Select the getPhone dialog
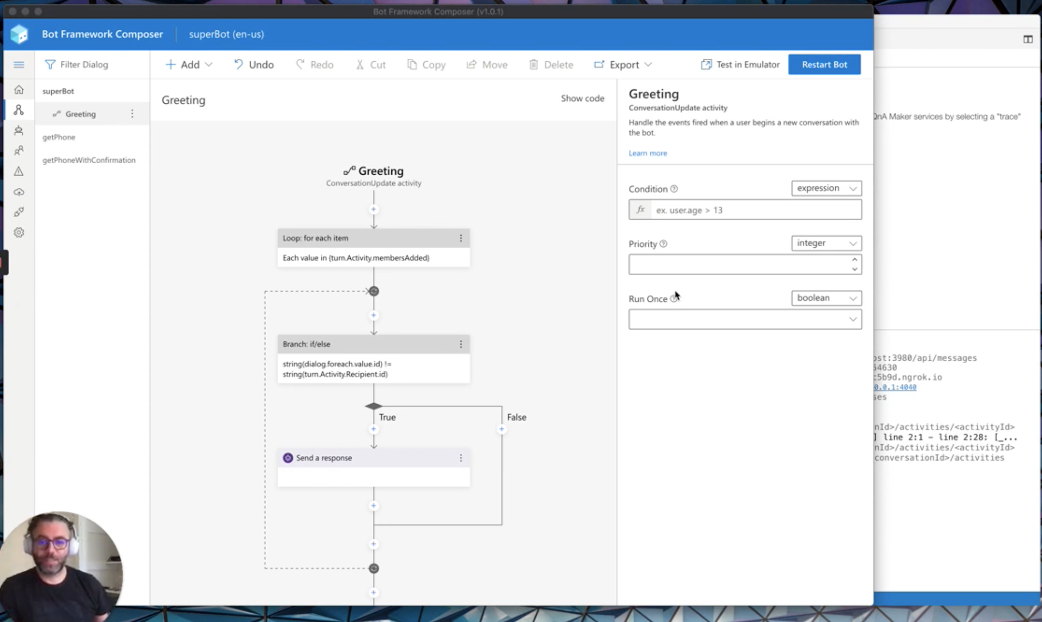 (x=59, y=137)
